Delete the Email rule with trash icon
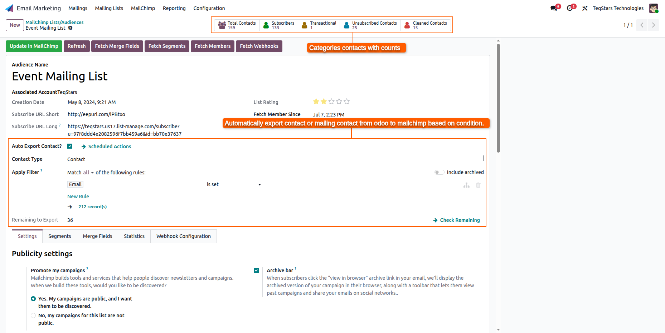The height and width of the screenshot is (333, 665). pos(478,185)
